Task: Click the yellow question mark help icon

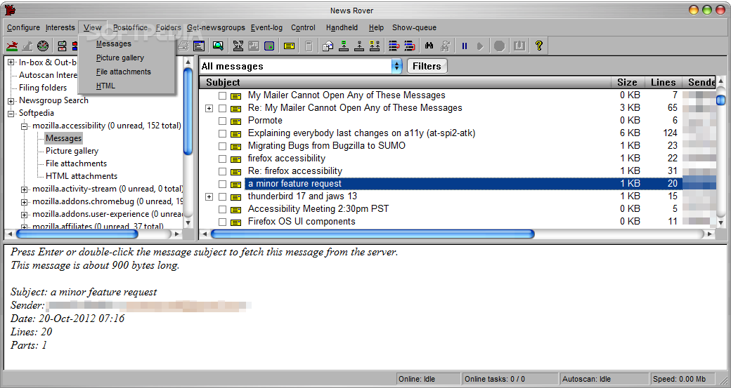Action: 539,46
